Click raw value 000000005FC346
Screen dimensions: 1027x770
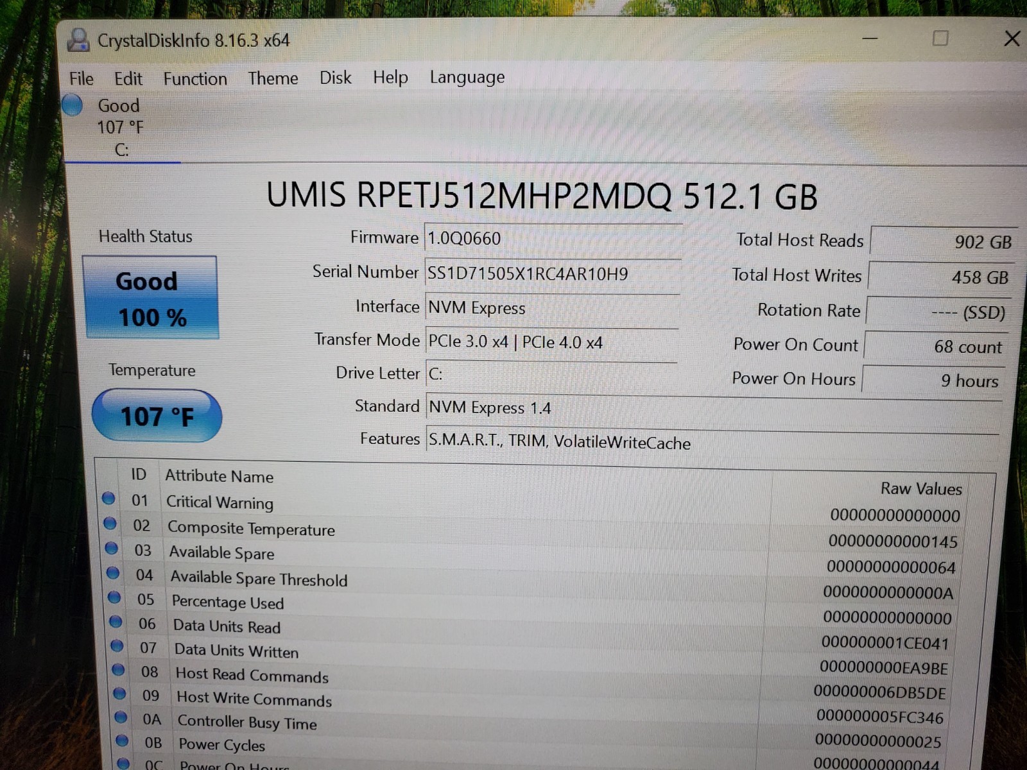(880, 717)
